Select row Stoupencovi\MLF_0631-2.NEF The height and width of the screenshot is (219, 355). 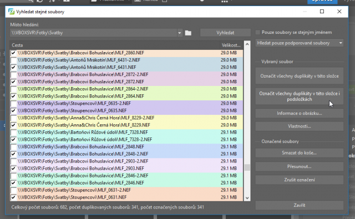(126, 190)
